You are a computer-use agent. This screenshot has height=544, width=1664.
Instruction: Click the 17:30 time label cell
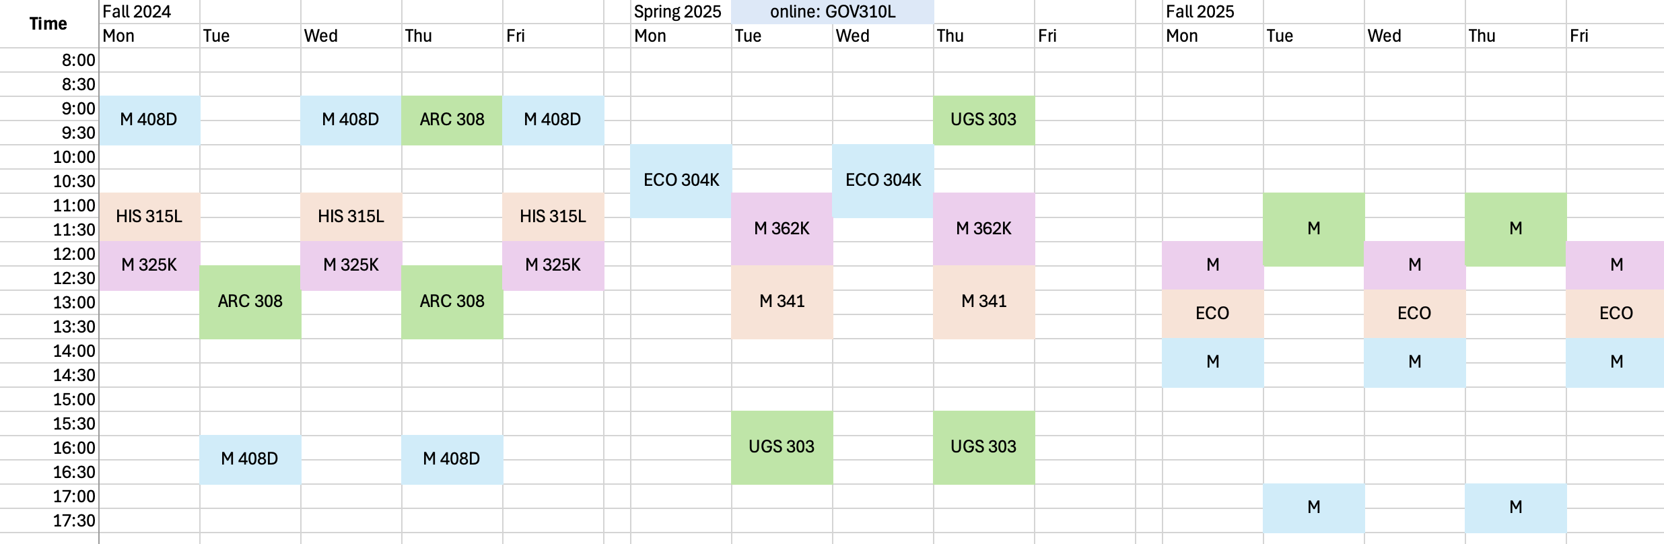[x=74, y=520]
